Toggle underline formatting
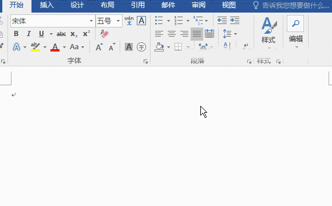332x206 pixels. pyautogui.click(x=41, y=34)
